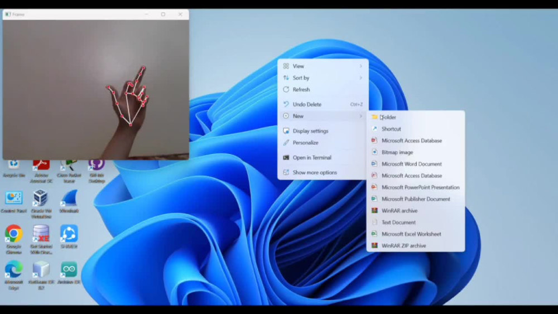Open Personalize from the context menu

point(323,143)
